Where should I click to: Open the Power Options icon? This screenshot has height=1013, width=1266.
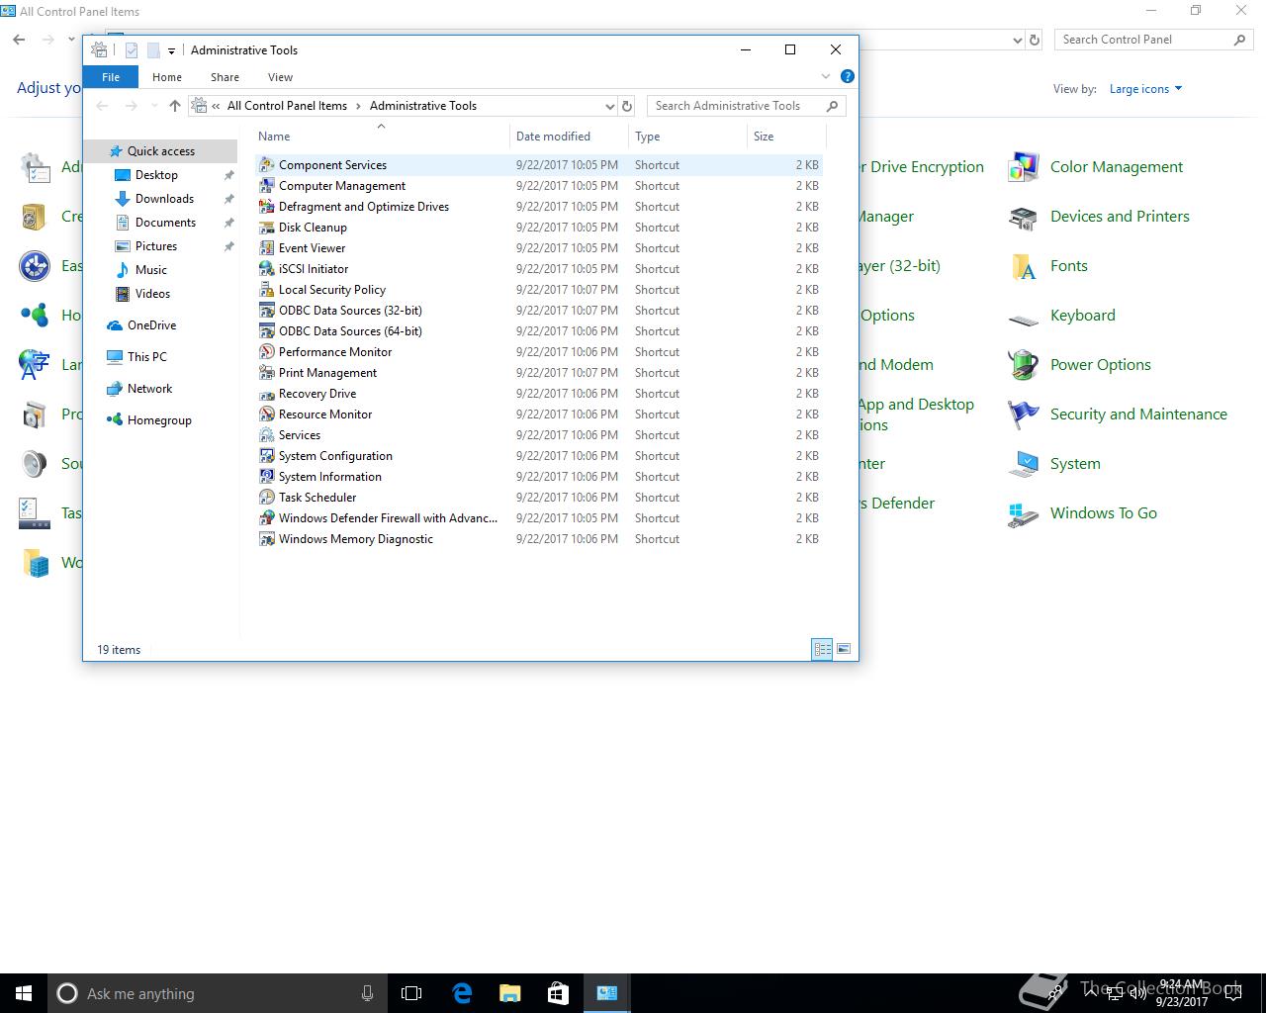[1024, 365]
